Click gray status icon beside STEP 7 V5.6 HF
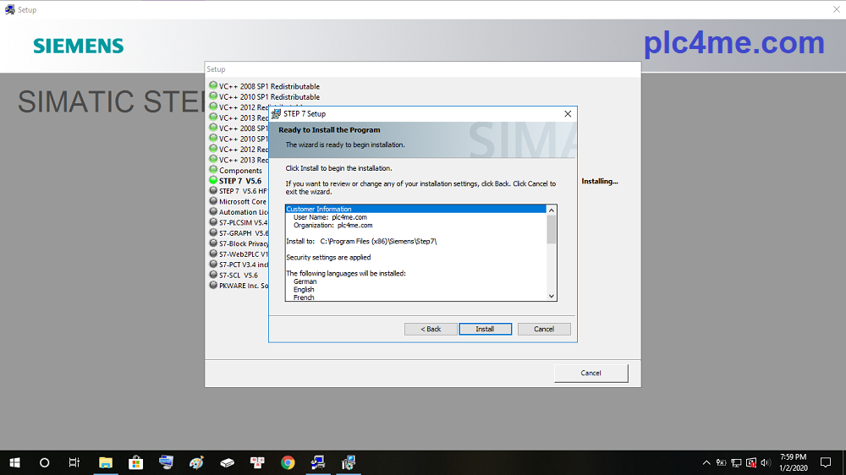This screenshot has height=475, width=846. pos(213,190)
